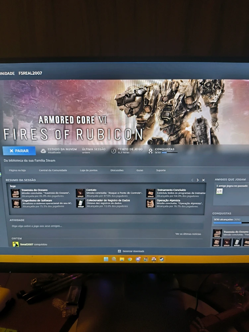Image resolution: width=249 pixels, height=332 pixels.
Task: Open Steam from the Windows taskbar
Action: (161, 259)
